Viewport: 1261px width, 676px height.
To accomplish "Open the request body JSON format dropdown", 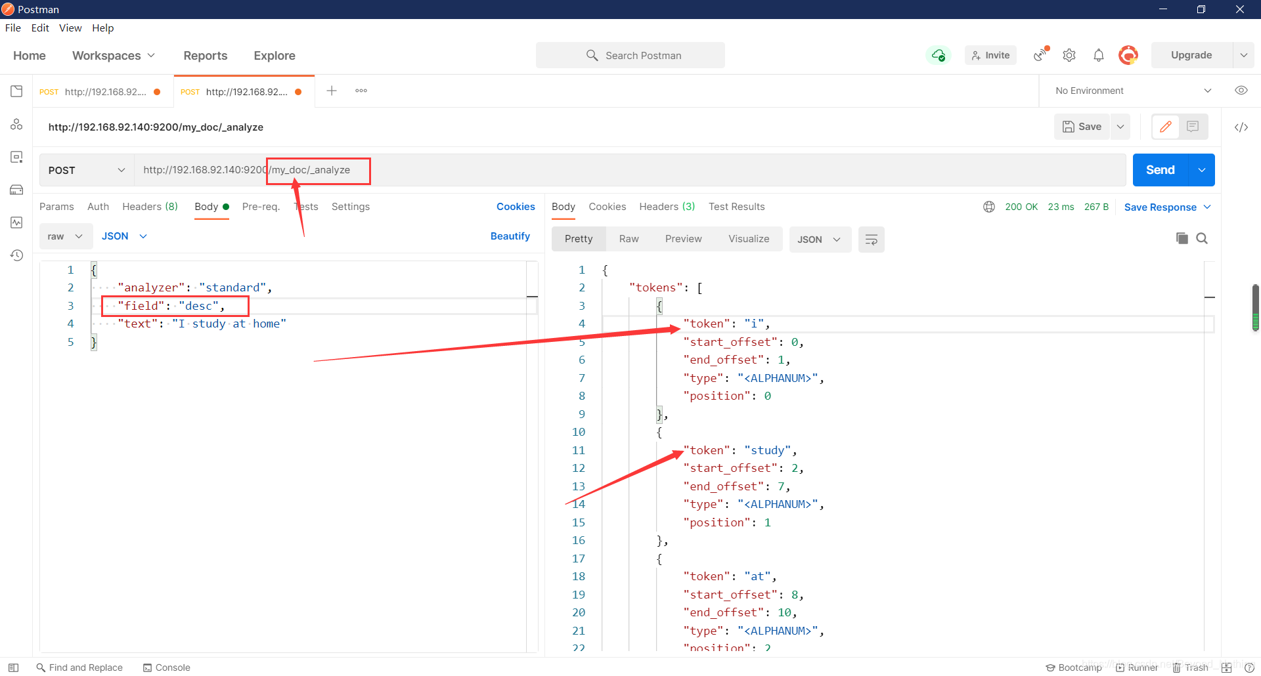I will (x=124, y=236).
